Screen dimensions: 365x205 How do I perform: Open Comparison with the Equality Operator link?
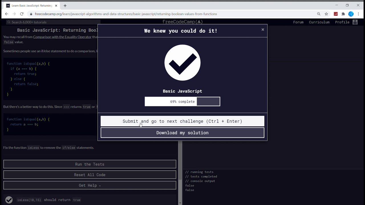pyautogui.click(x=62, y=37)
